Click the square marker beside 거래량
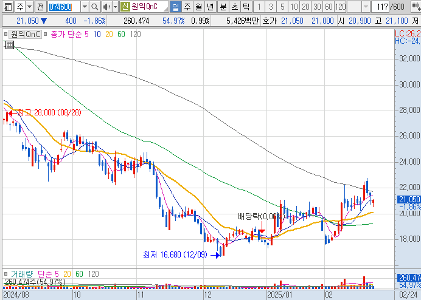Screen dimensions: 421x300 pos(5,274)
